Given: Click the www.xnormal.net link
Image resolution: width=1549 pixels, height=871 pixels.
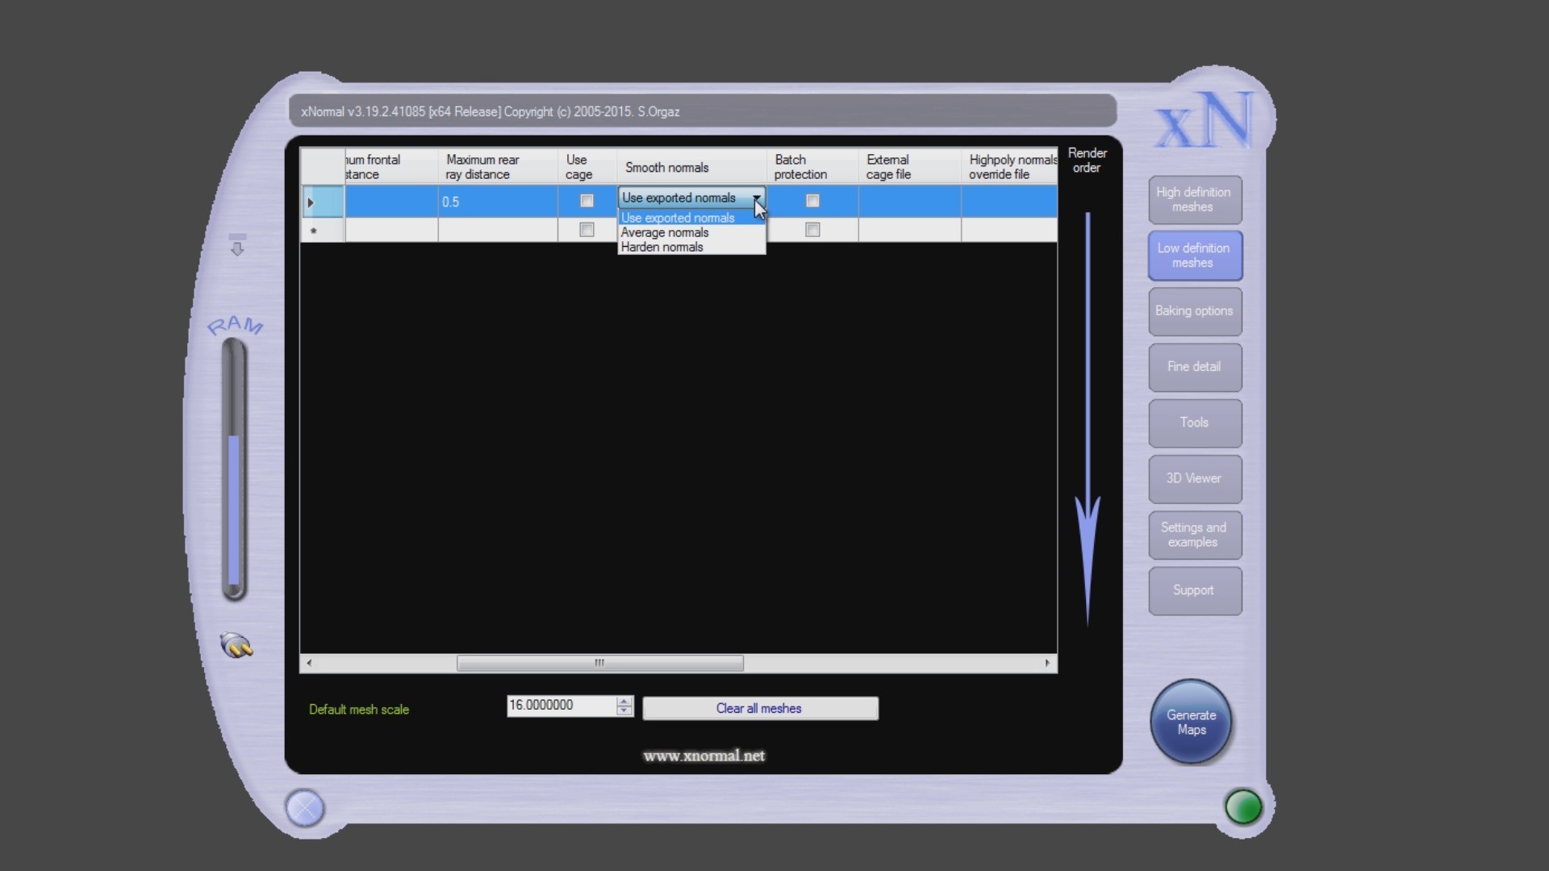Looking at the screenshot, I should click(704, 756).
